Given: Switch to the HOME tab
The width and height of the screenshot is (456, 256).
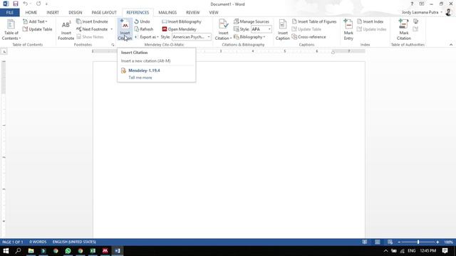Looking at the screenshot, I should tap(31, 13).
